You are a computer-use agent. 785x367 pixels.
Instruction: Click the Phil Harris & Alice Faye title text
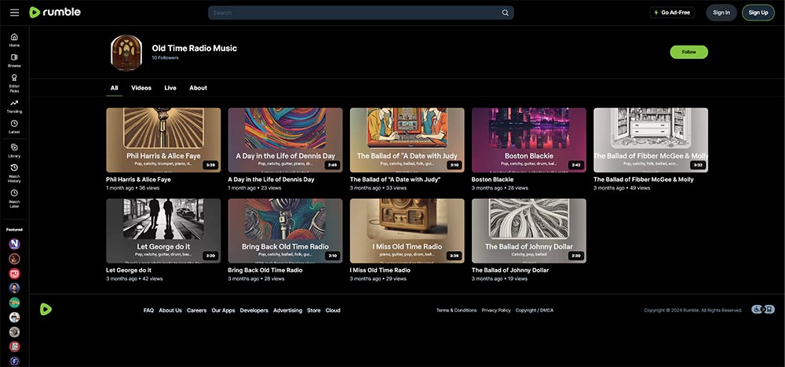coord(138,180)
